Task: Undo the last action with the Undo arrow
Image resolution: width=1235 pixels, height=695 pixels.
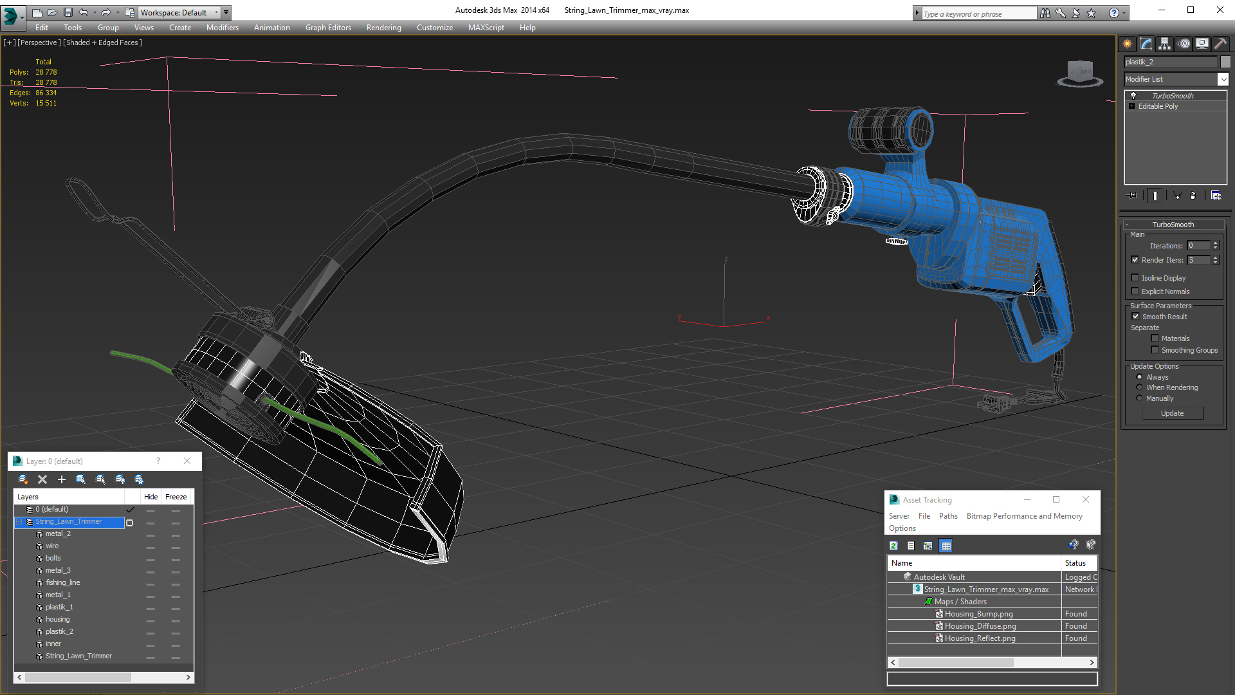Action: [x=84, y=12]
